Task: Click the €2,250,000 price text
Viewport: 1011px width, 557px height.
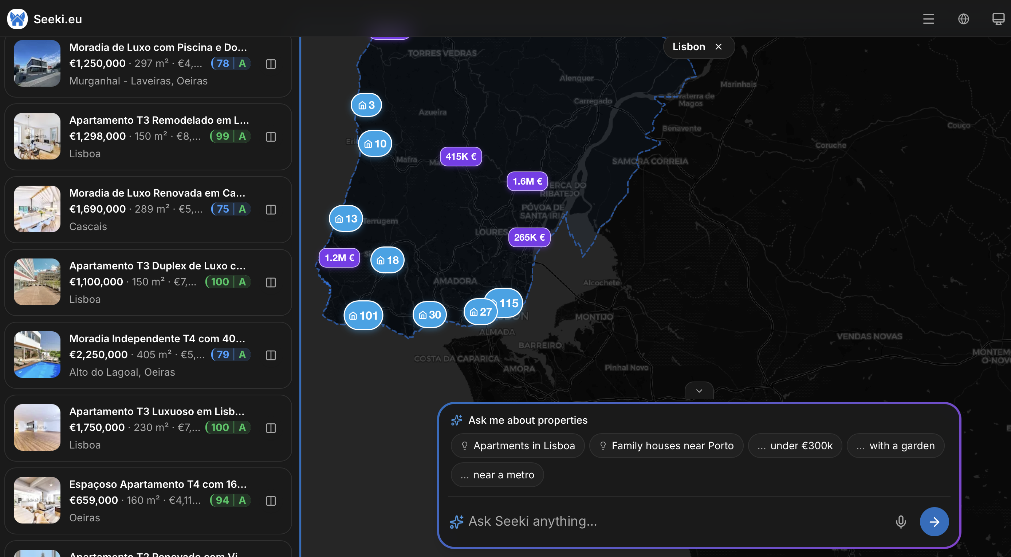Action: point(98,355)
